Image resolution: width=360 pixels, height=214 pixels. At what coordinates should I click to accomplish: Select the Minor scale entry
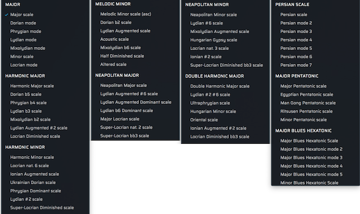(x=22, y=56)
